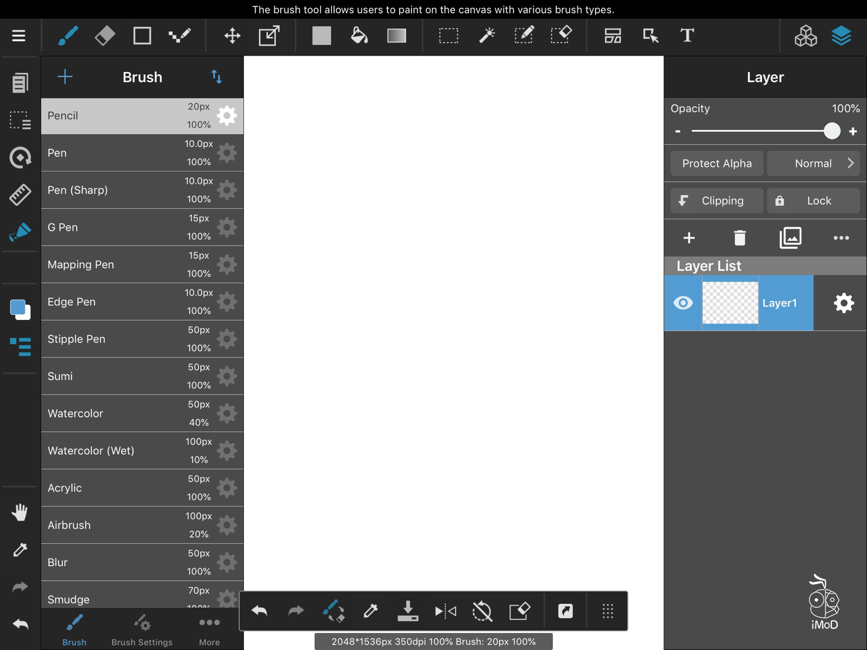Select the Watercolor brush from the list

[117, 413]
